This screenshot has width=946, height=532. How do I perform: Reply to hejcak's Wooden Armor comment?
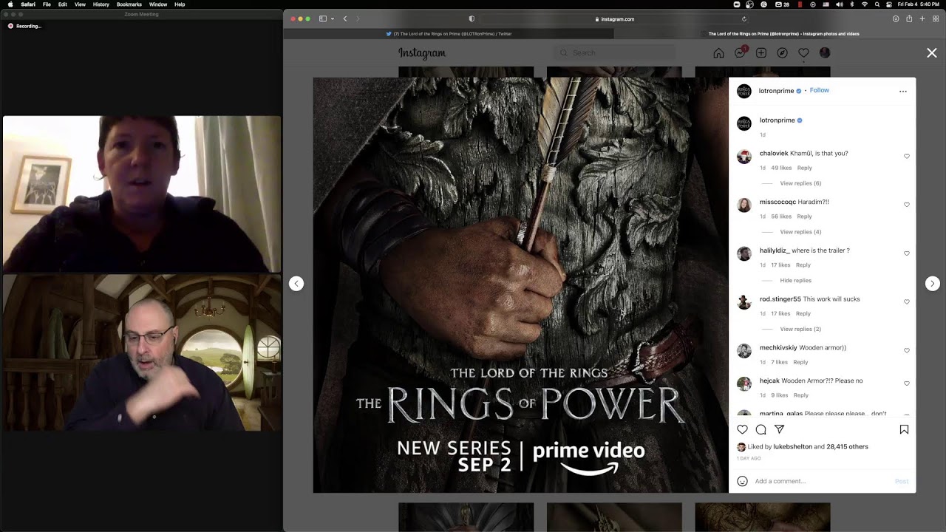click(800, 395)
